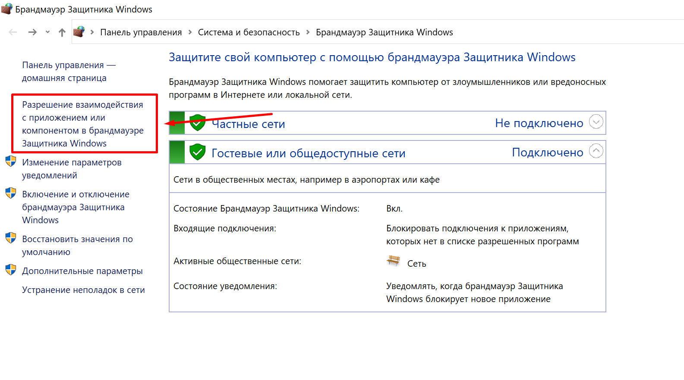Screen dimensions: 684x380
Task: Collapse the Гостевые или общедоступные сети chevron
Action: (x=596, y=151)
